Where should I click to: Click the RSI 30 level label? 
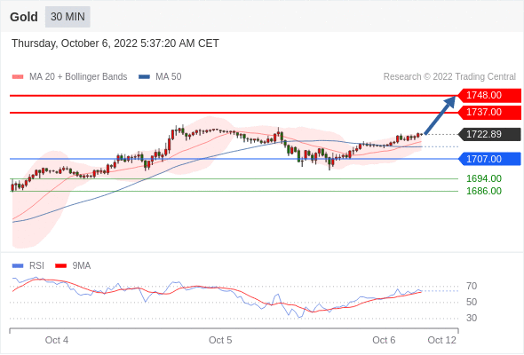click(472, 318)
